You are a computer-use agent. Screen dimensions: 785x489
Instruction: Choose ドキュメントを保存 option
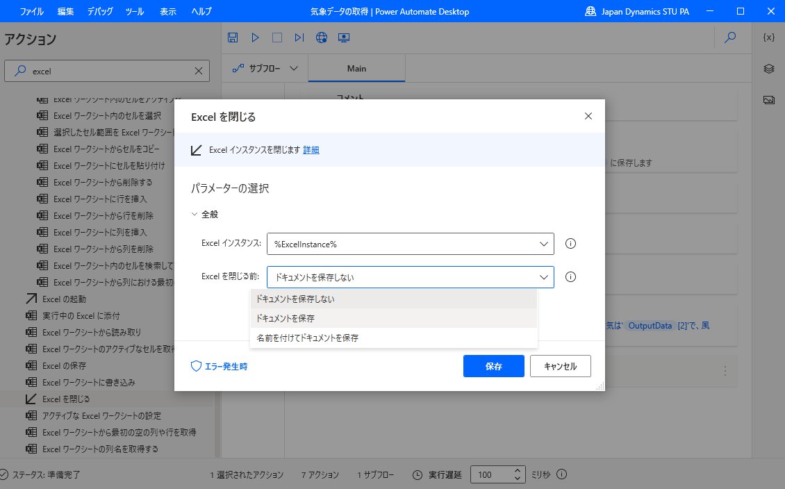tap(393, 318)
